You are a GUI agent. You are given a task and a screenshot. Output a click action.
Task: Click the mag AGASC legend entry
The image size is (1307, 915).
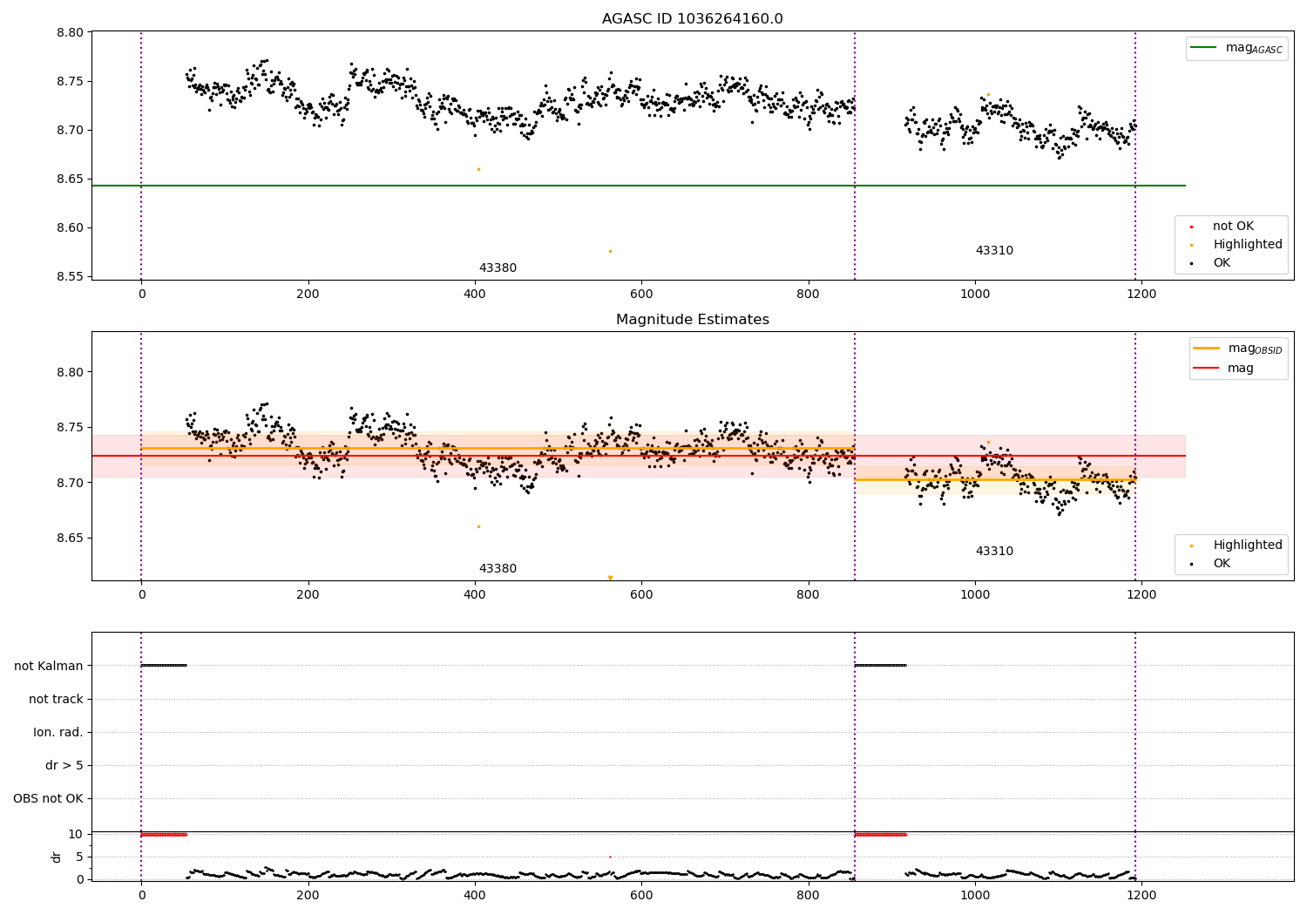[1237, 48]
